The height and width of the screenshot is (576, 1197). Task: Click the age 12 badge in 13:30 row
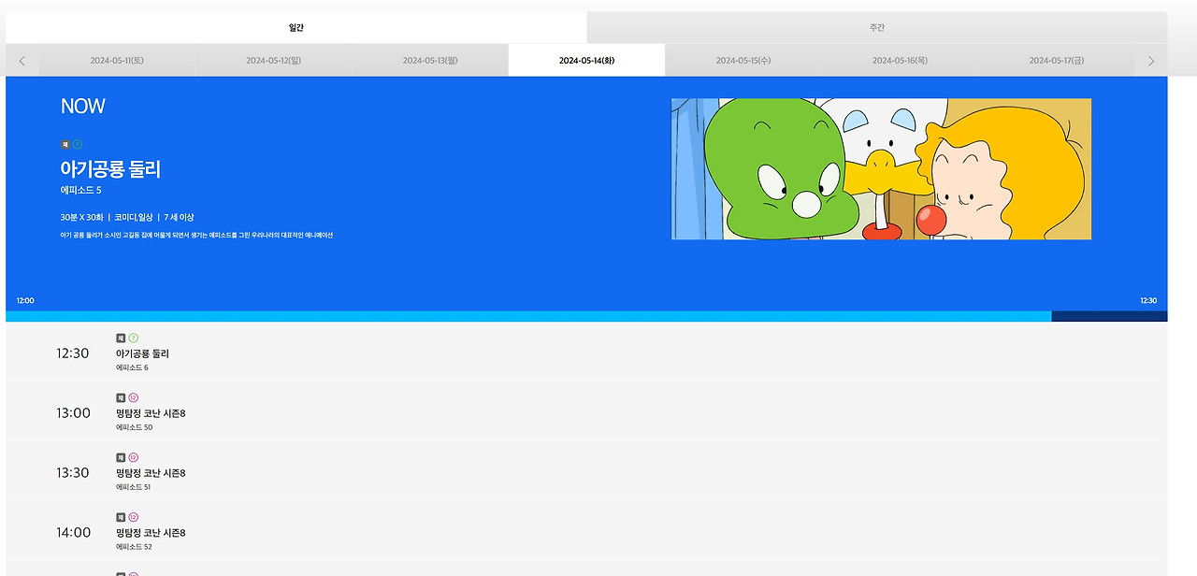coord(133,458)
